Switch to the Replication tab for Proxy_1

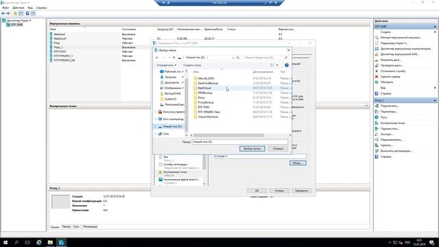click(90, 226)
